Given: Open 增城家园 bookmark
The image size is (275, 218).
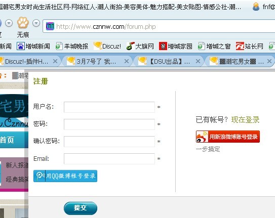Looking at the screenshot, I should coord(176,46).
